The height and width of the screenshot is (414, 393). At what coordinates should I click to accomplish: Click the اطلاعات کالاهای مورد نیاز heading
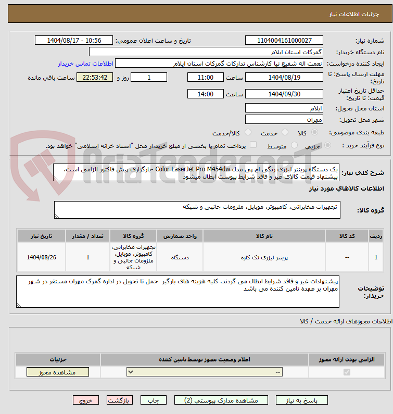pyautogui.click(x=346, y=189)
